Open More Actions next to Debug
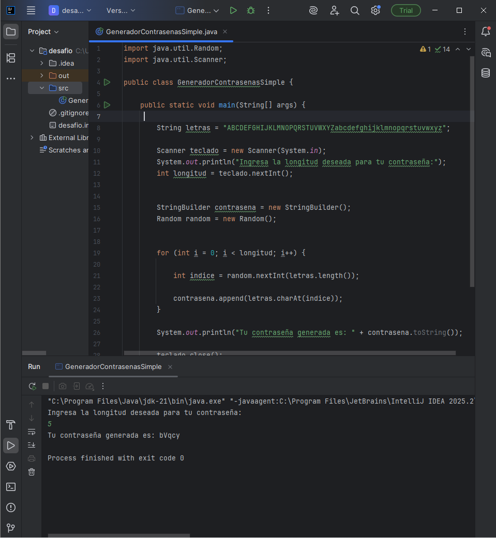Screen dimensions: 496x538 pyautogui.click(x=268, y=11)
